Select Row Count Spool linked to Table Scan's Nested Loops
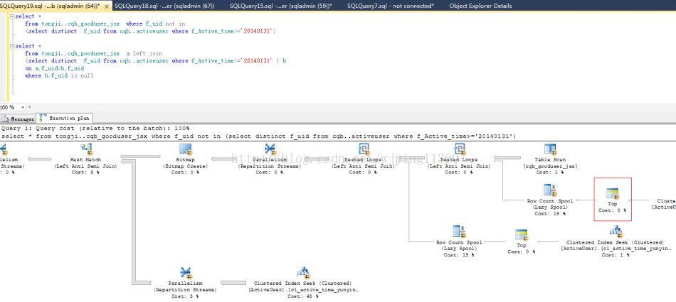The height and width of the screenshot is (302, 676). [x=550, y=200]
